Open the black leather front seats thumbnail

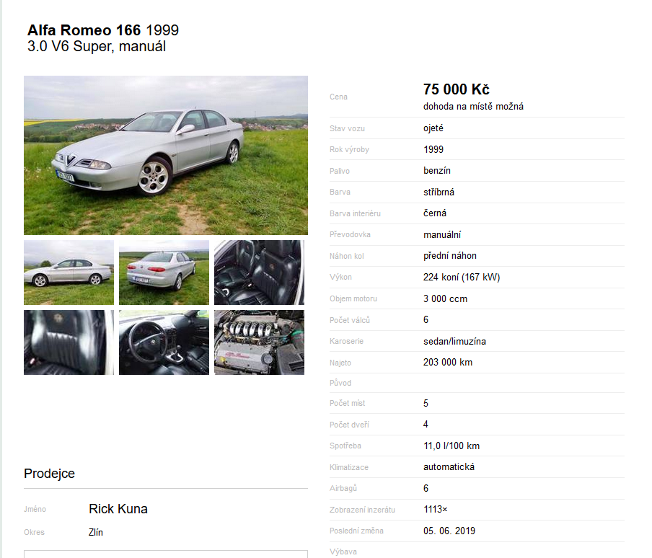tap(259, 272)
